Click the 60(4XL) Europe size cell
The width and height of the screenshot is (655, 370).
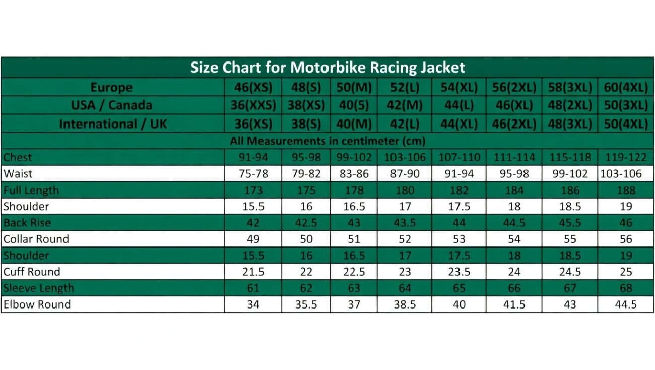625,87
